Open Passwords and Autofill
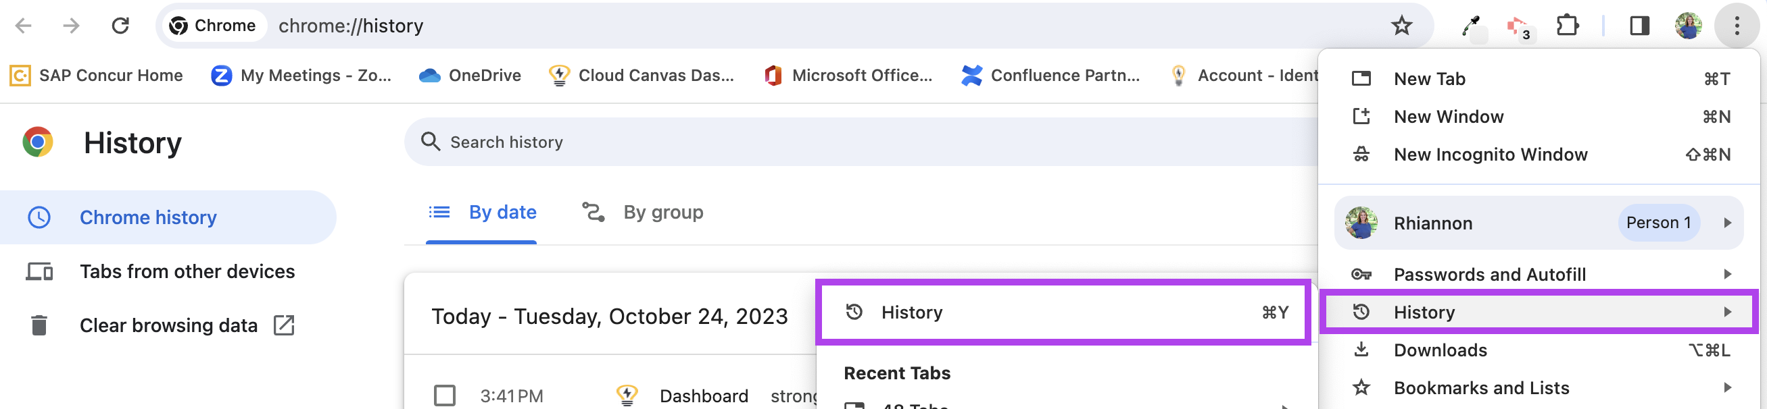Viewport: 1767px width, 409px height. (x=1539, y=274)
